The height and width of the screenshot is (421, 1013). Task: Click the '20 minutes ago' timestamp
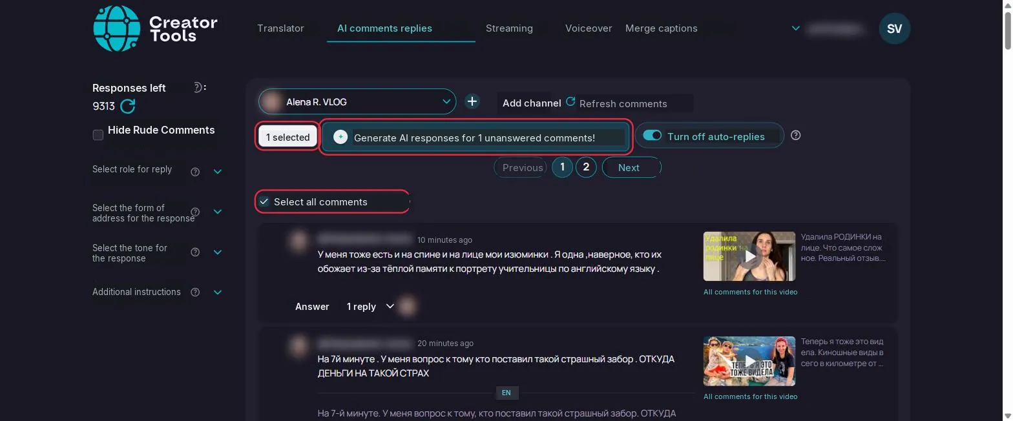click(x=445, y=343)
